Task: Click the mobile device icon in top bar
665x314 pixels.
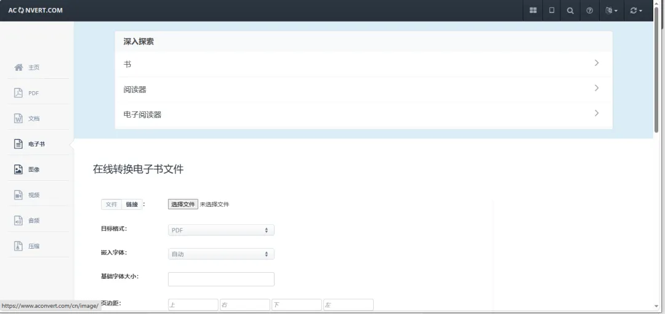Action: [x=552, y=10]
